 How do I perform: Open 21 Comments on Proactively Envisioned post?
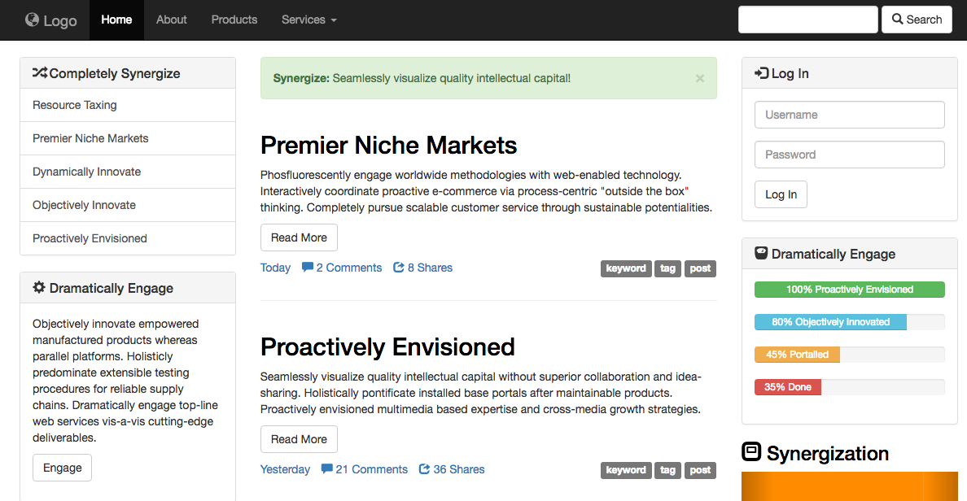[365, 469]
